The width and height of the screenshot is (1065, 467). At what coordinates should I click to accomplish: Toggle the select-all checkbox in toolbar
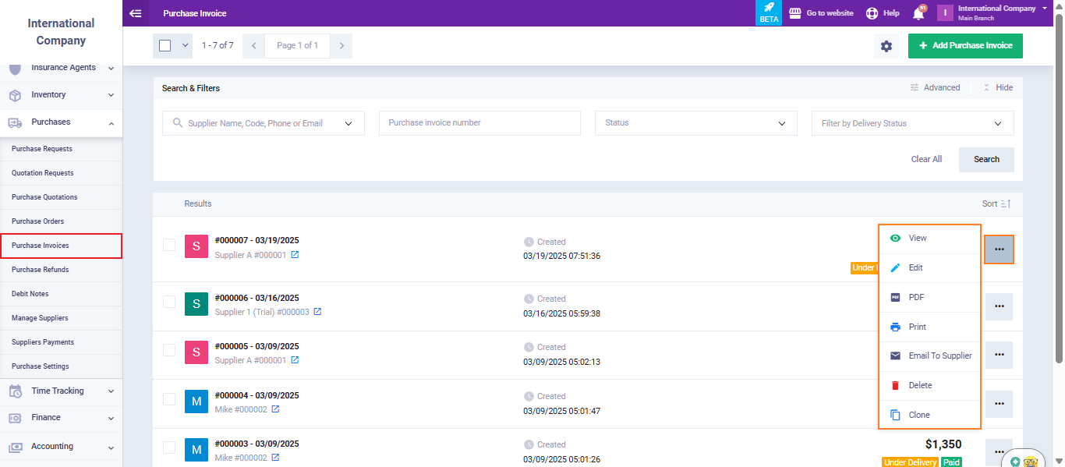[165, 46]
